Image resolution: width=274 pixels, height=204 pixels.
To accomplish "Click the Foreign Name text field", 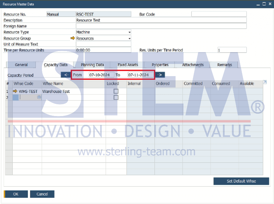I will click(x=161, y=26).
